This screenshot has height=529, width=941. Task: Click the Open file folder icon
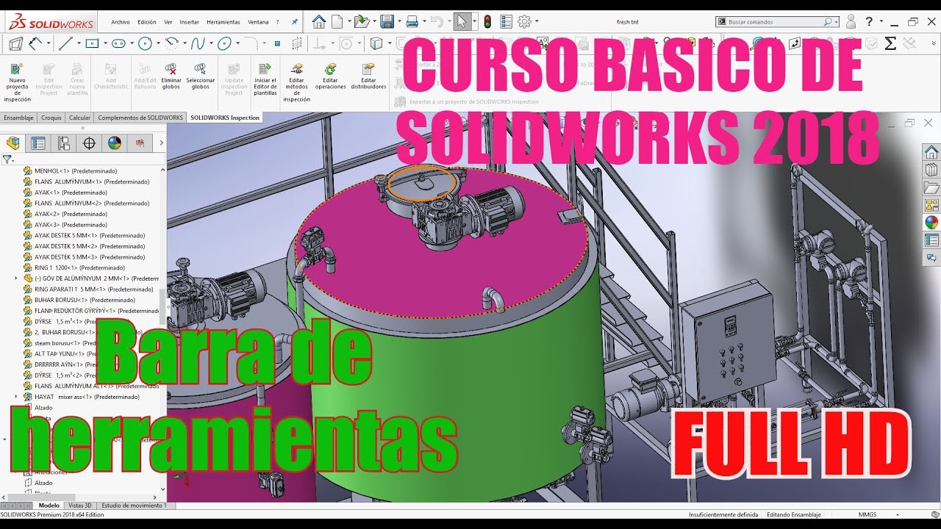pos(360,21)
